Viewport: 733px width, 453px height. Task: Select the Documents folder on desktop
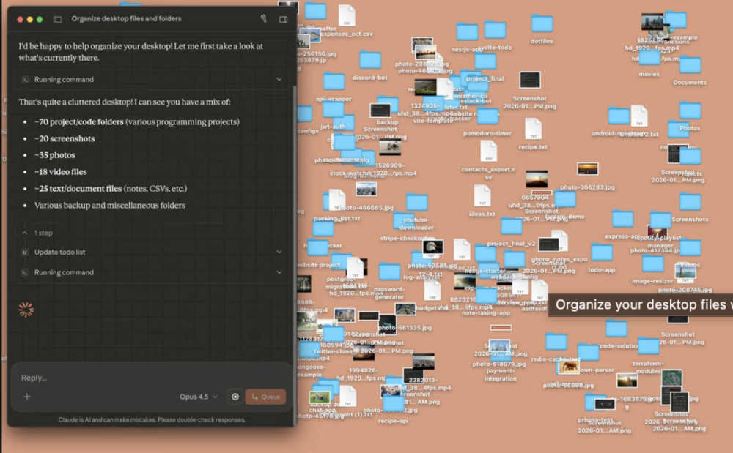tap(690, 67)
